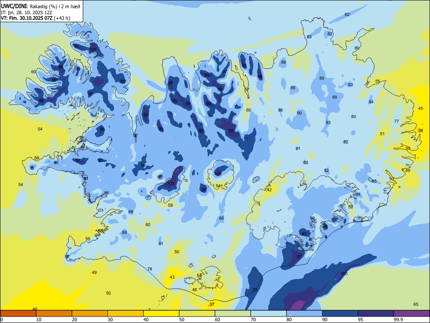Select the 80–90 medium blue legend swatch
Image resolution: width=430 pixels, height=323 pixels.
click(x=304, y=314)
